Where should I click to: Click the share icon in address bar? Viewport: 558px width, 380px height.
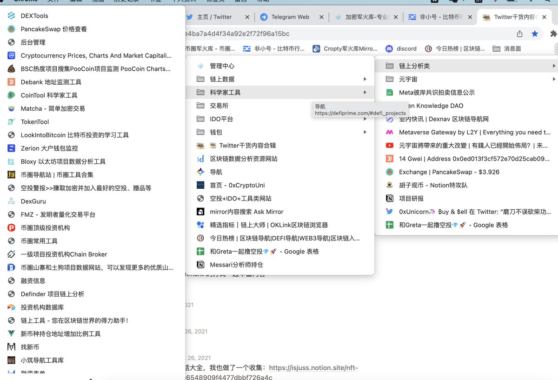(520, 33)
